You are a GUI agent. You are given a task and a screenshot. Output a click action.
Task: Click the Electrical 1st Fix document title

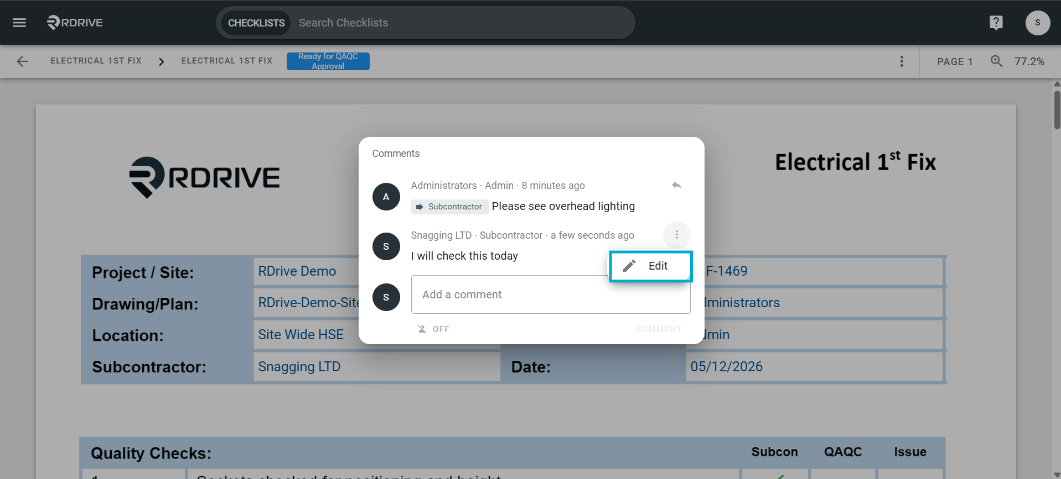click(856, 162)
